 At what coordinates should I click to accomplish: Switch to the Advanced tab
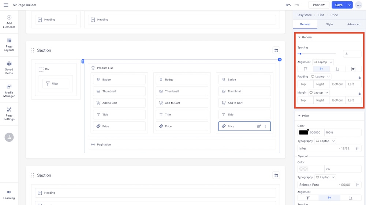click(x=354, y=24)
